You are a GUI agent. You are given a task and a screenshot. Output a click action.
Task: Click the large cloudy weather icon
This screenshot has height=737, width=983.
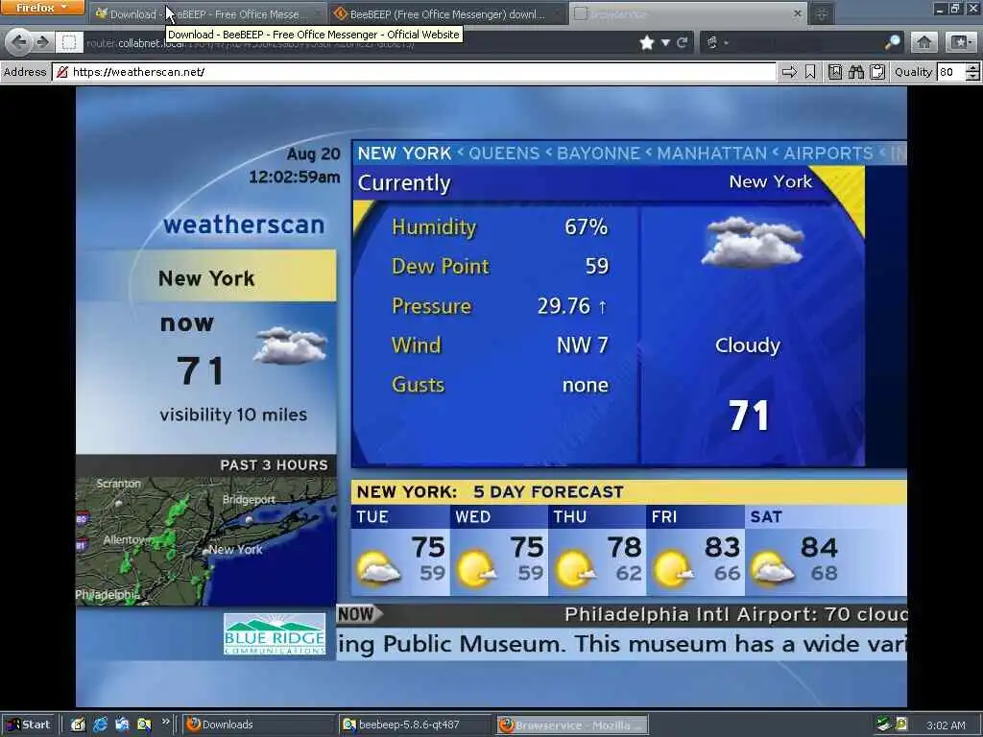click(753, 242)
